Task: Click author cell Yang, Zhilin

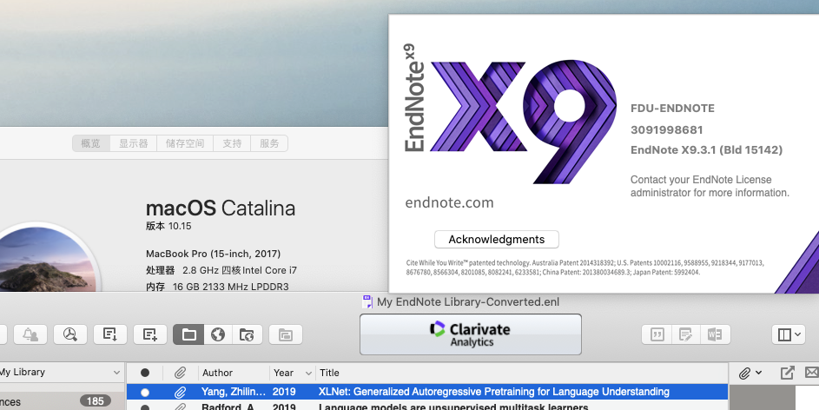Action: pos(234,392)
